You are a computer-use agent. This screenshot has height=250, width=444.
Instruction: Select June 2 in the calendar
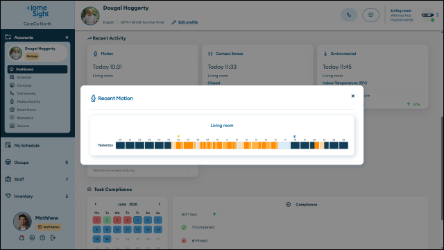click(107, 220)
